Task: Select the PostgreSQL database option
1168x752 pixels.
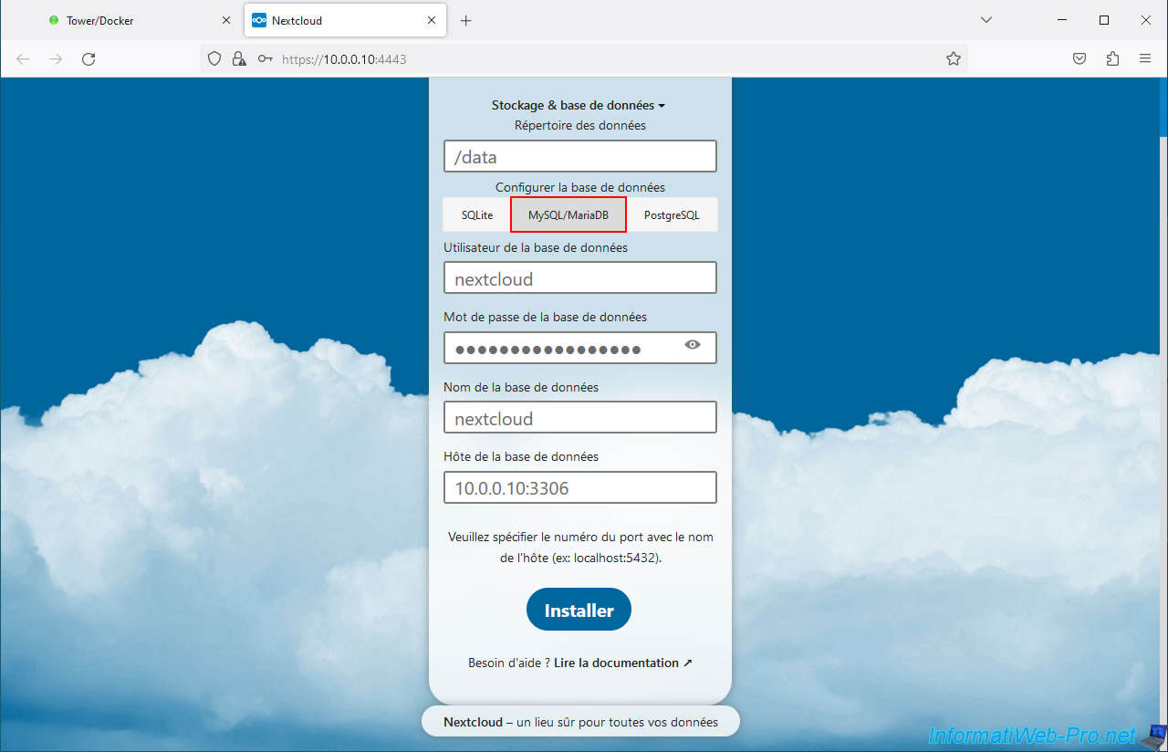Action: tap(672, 215)
